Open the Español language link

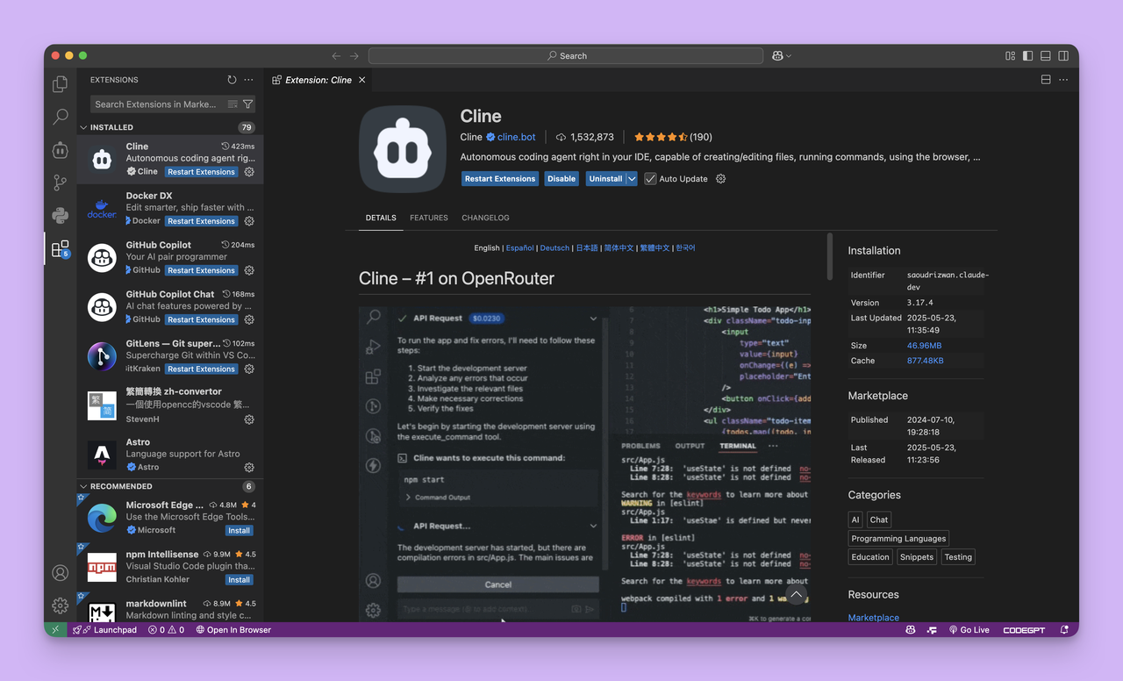[519, 248]
